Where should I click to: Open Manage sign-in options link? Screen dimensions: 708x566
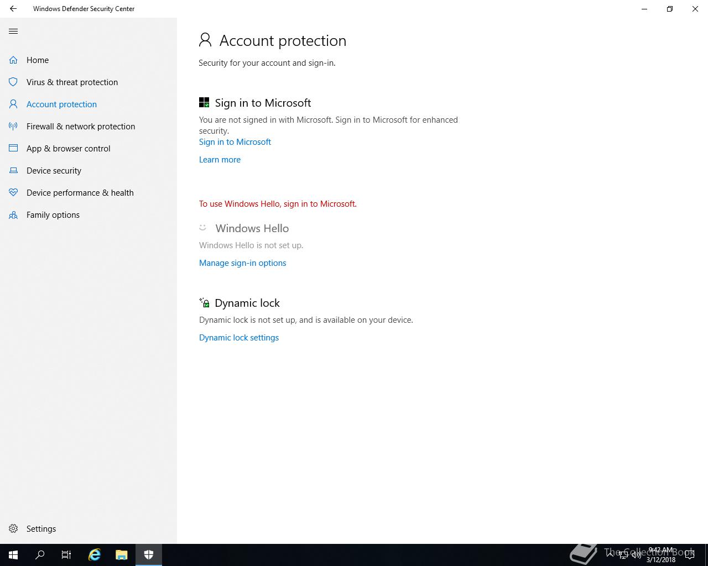(x=242, y=263)
